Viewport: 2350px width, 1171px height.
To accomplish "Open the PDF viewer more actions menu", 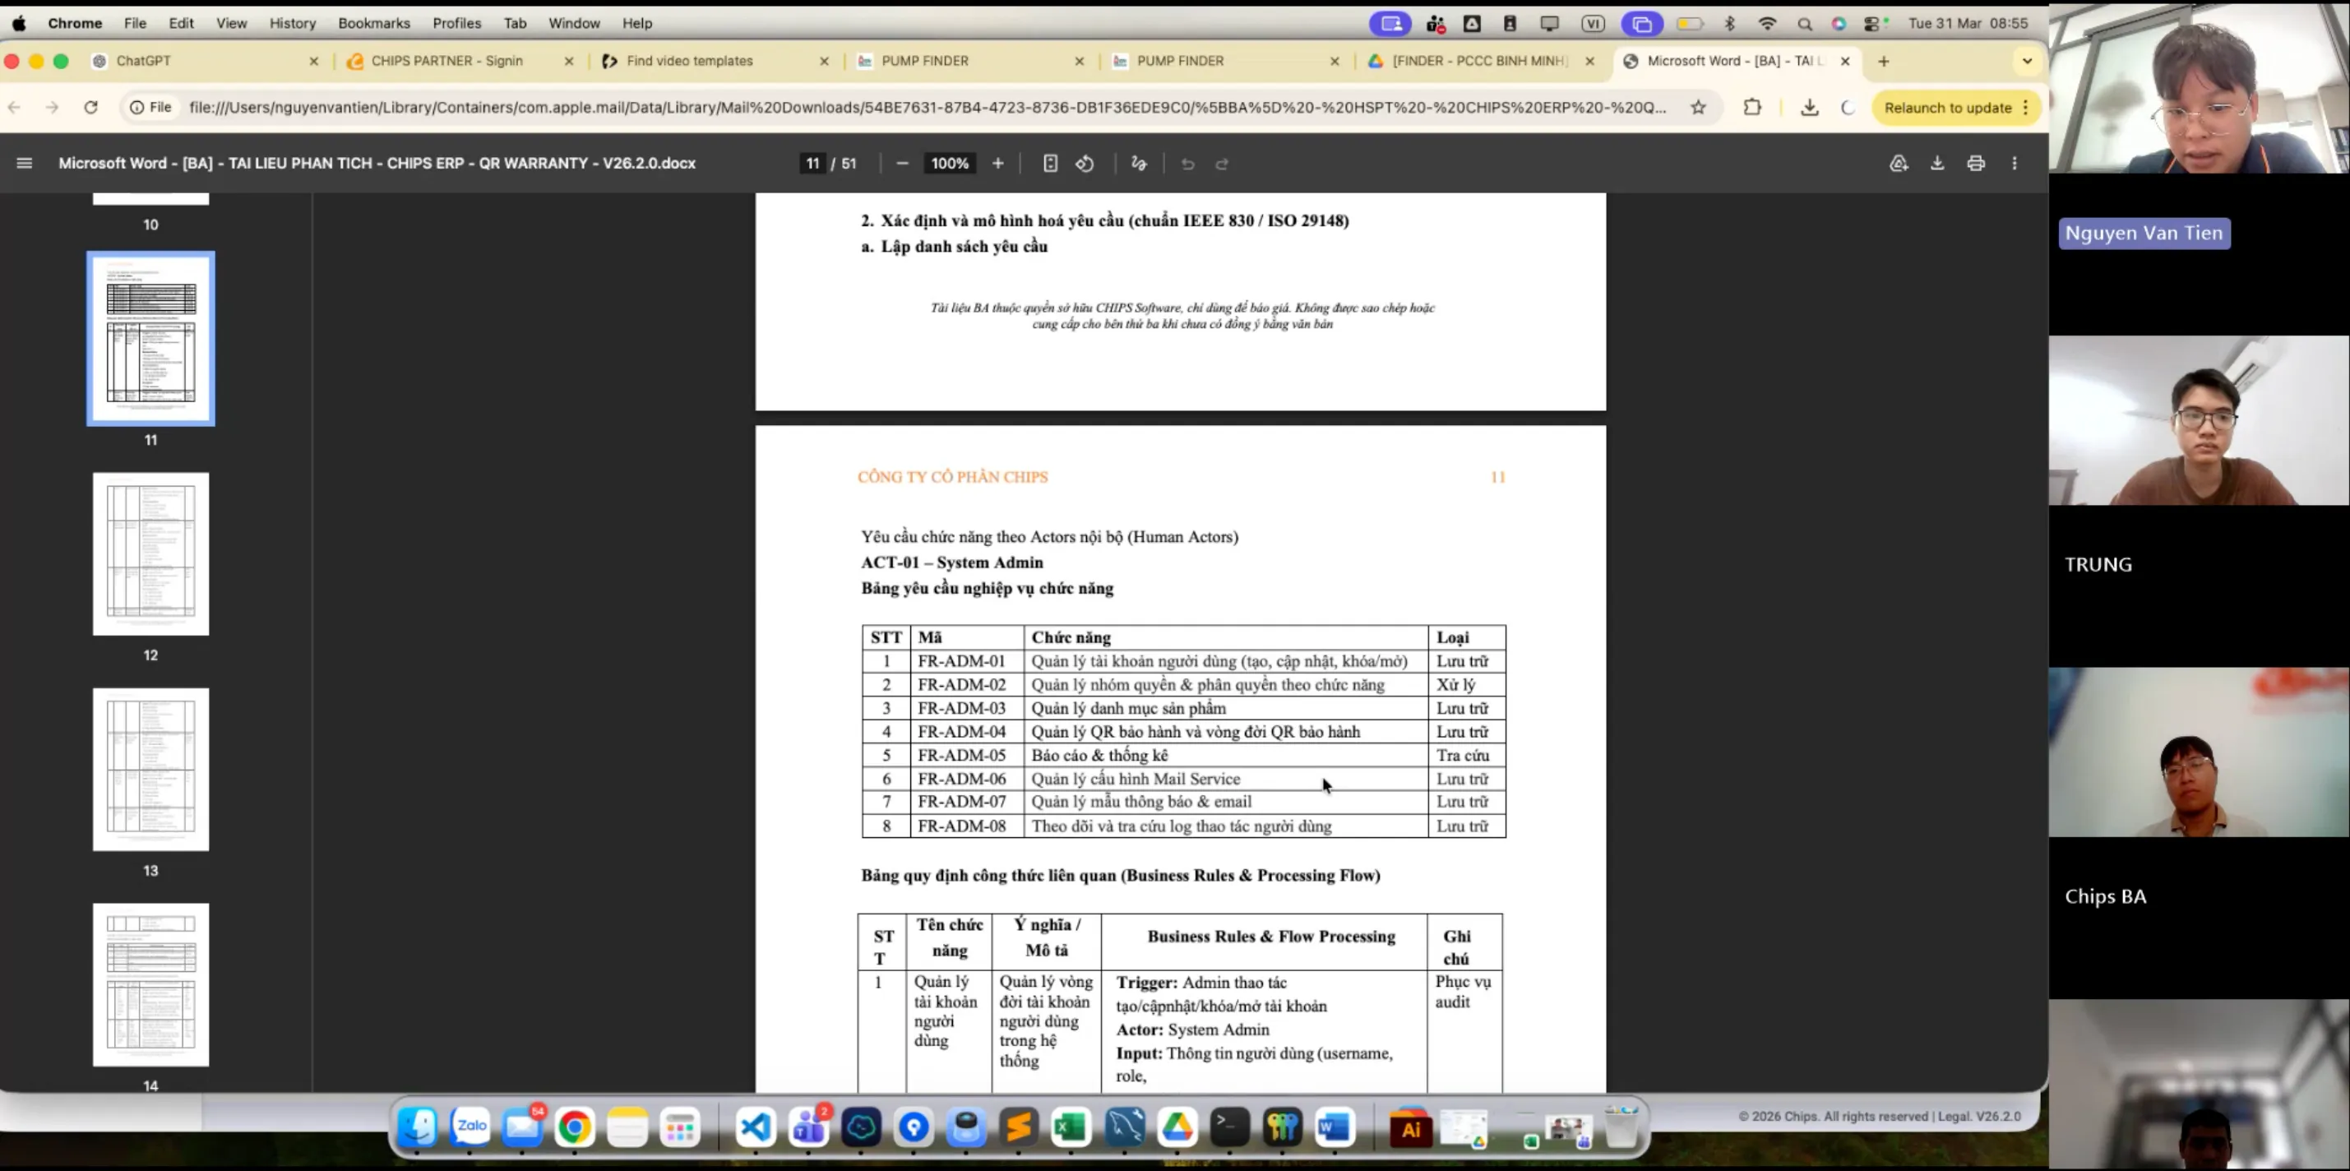I will [x=2015, y=164].
